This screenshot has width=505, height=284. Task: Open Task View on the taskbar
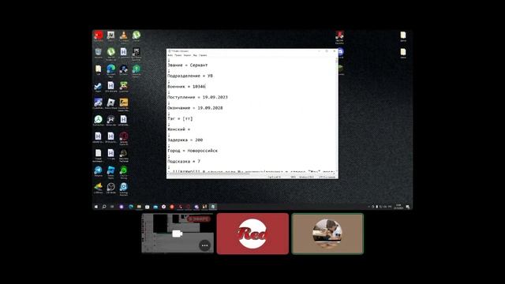point(112,207)
